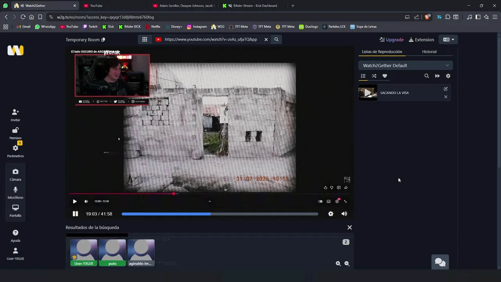Expand the Watch2Gether Default playlist dropdown

(405, 65)
